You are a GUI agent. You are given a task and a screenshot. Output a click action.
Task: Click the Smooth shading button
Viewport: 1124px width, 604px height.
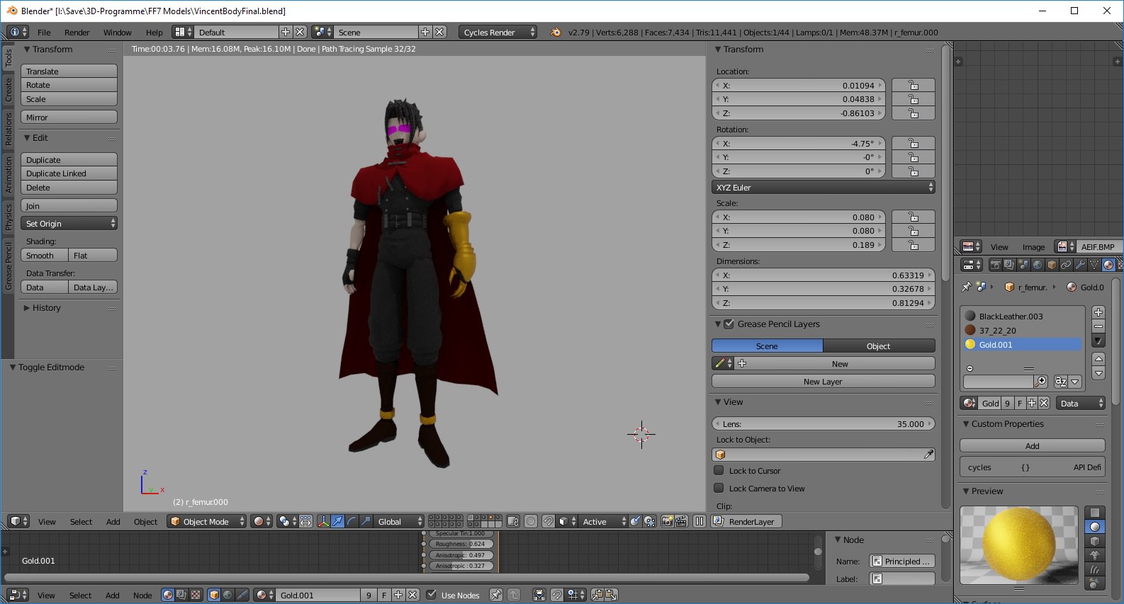pyautogui.click(x=45, y=256)
